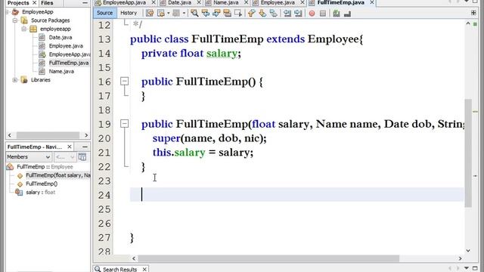Screen dimensions: 484x272
Task: Close the Projects panel tab
Action: (35, 3)
